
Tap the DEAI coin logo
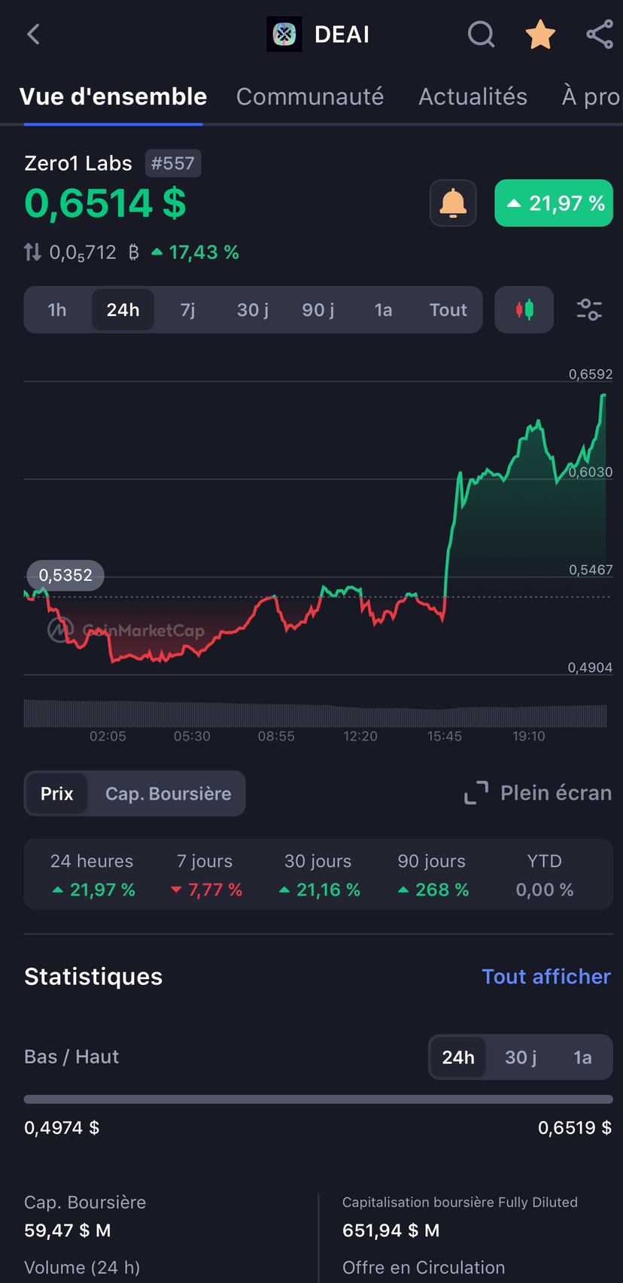pos(284,35)
